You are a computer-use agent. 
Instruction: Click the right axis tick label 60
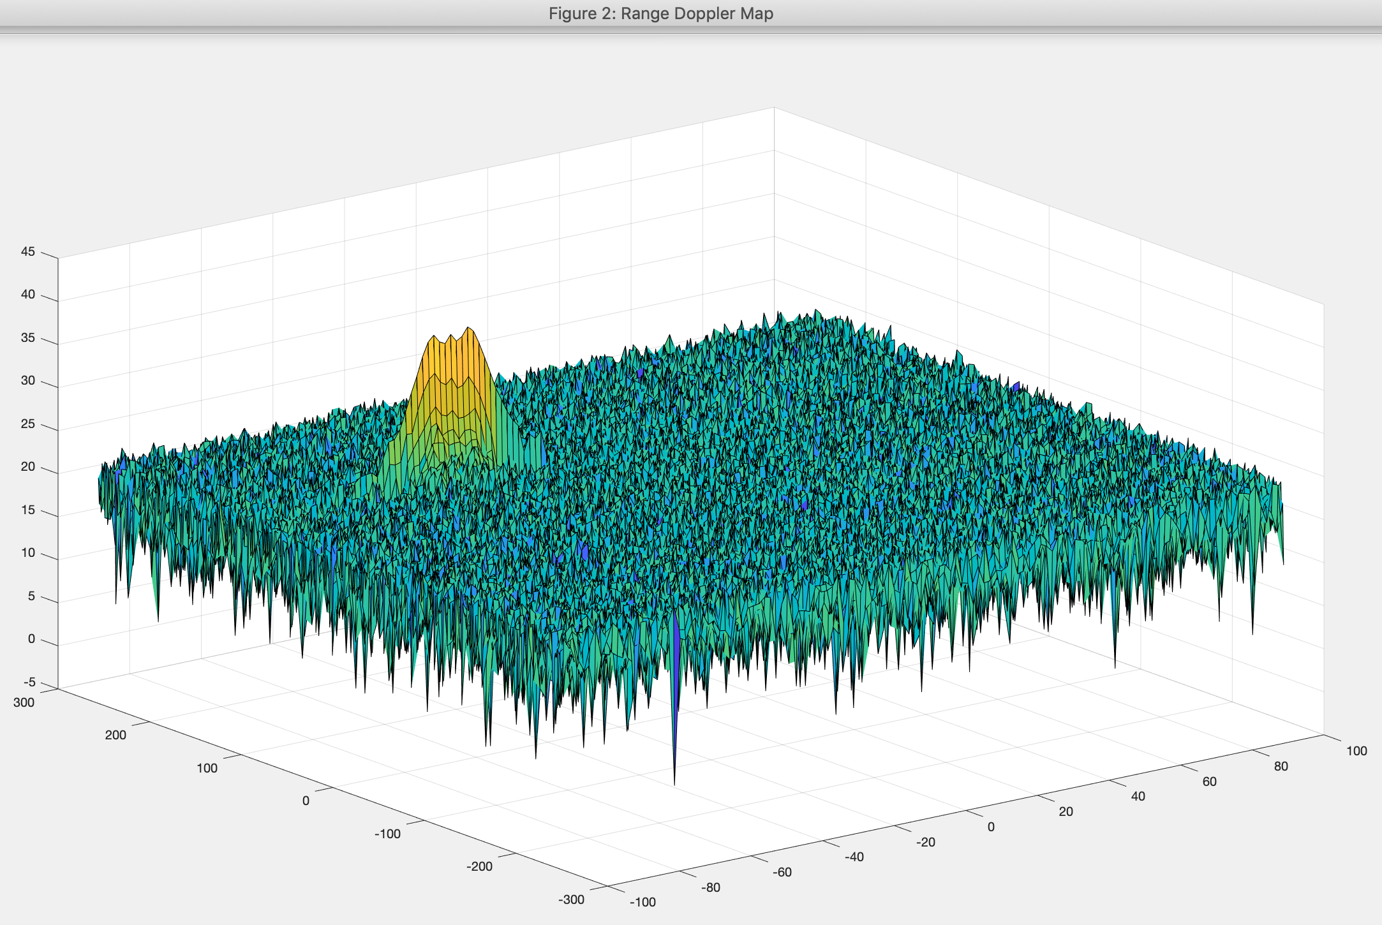pyautogui.click(x=1209, y=781)
